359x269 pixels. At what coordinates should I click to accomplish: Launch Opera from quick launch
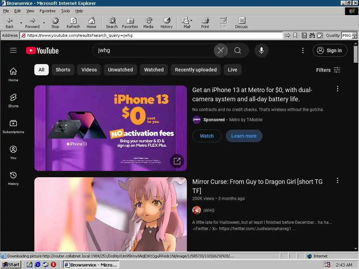(x=53, y=265)
